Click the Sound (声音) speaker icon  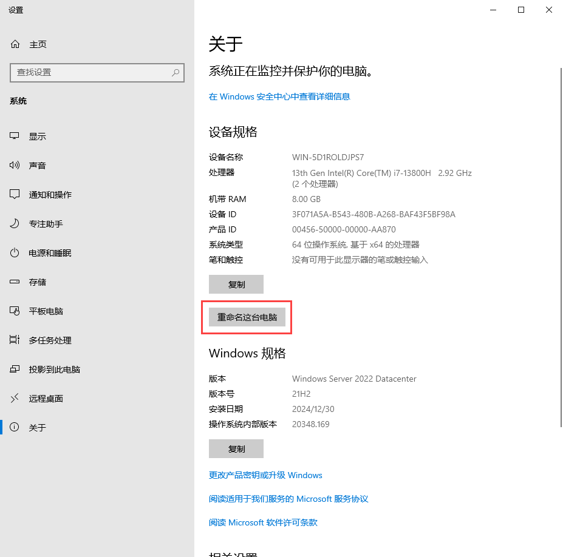pos(15,166)
